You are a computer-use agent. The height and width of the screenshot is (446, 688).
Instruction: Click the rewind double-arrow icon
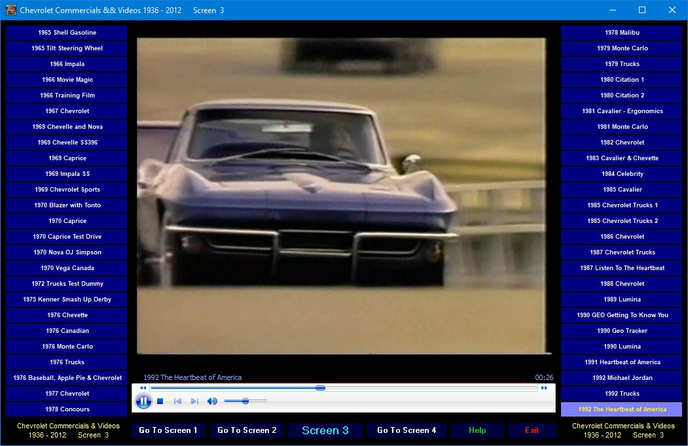[x=143, y=388]
